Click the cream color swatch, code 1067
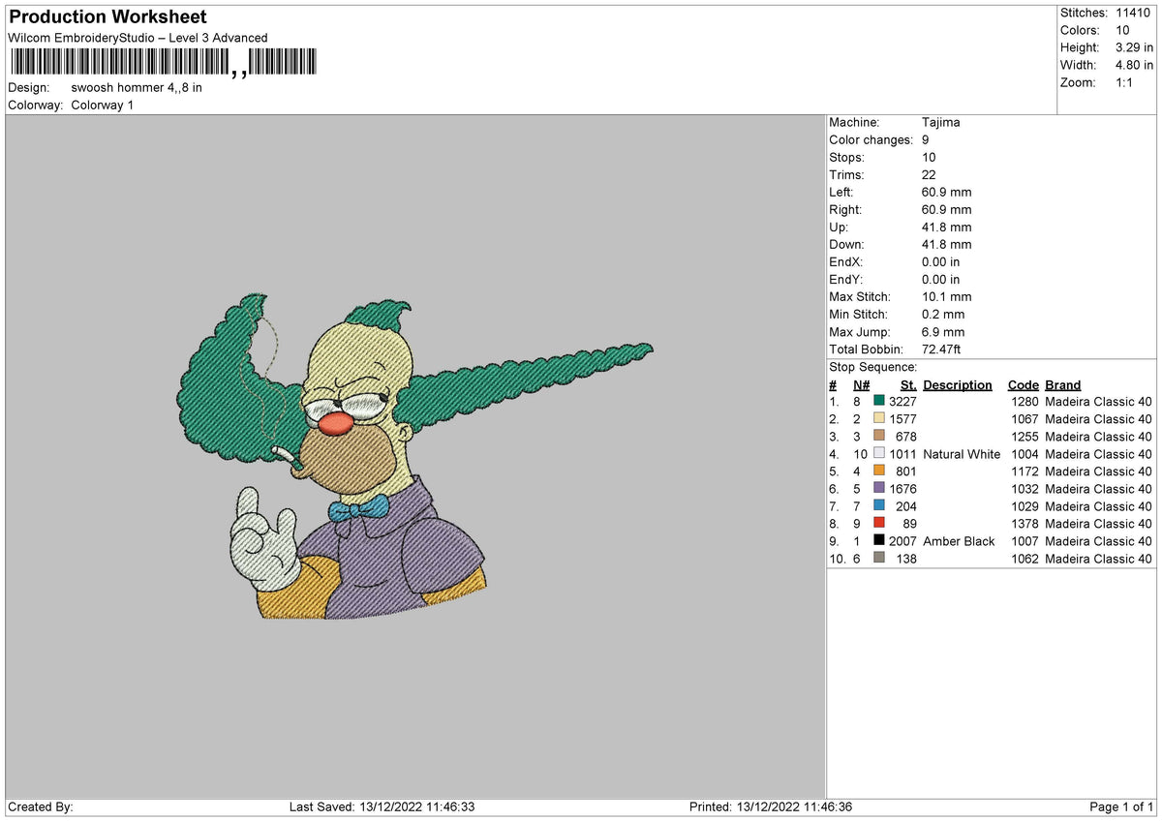This screenshot has width=1162, height=821. click(879, 418)
